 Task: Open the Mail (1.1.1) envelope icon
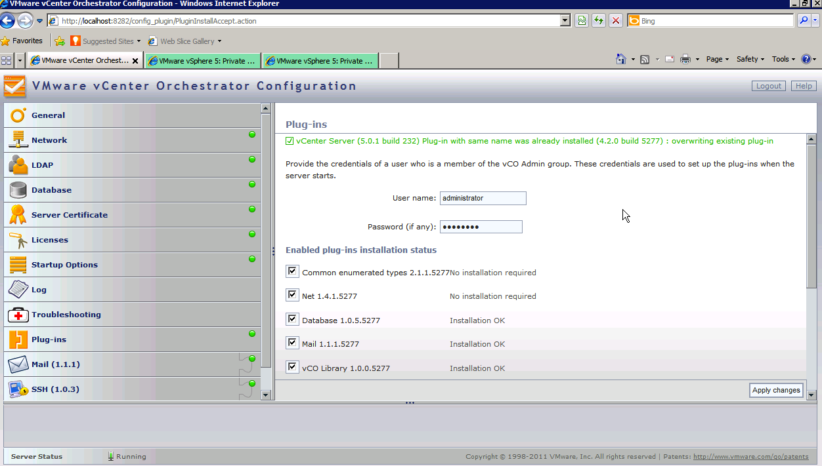click(x=18, y=364)
